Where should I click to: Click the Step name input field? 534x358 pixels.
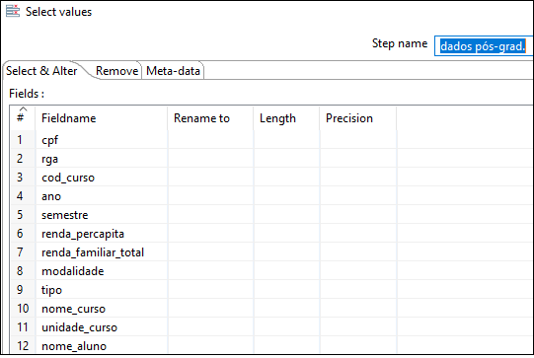point(484,45)
